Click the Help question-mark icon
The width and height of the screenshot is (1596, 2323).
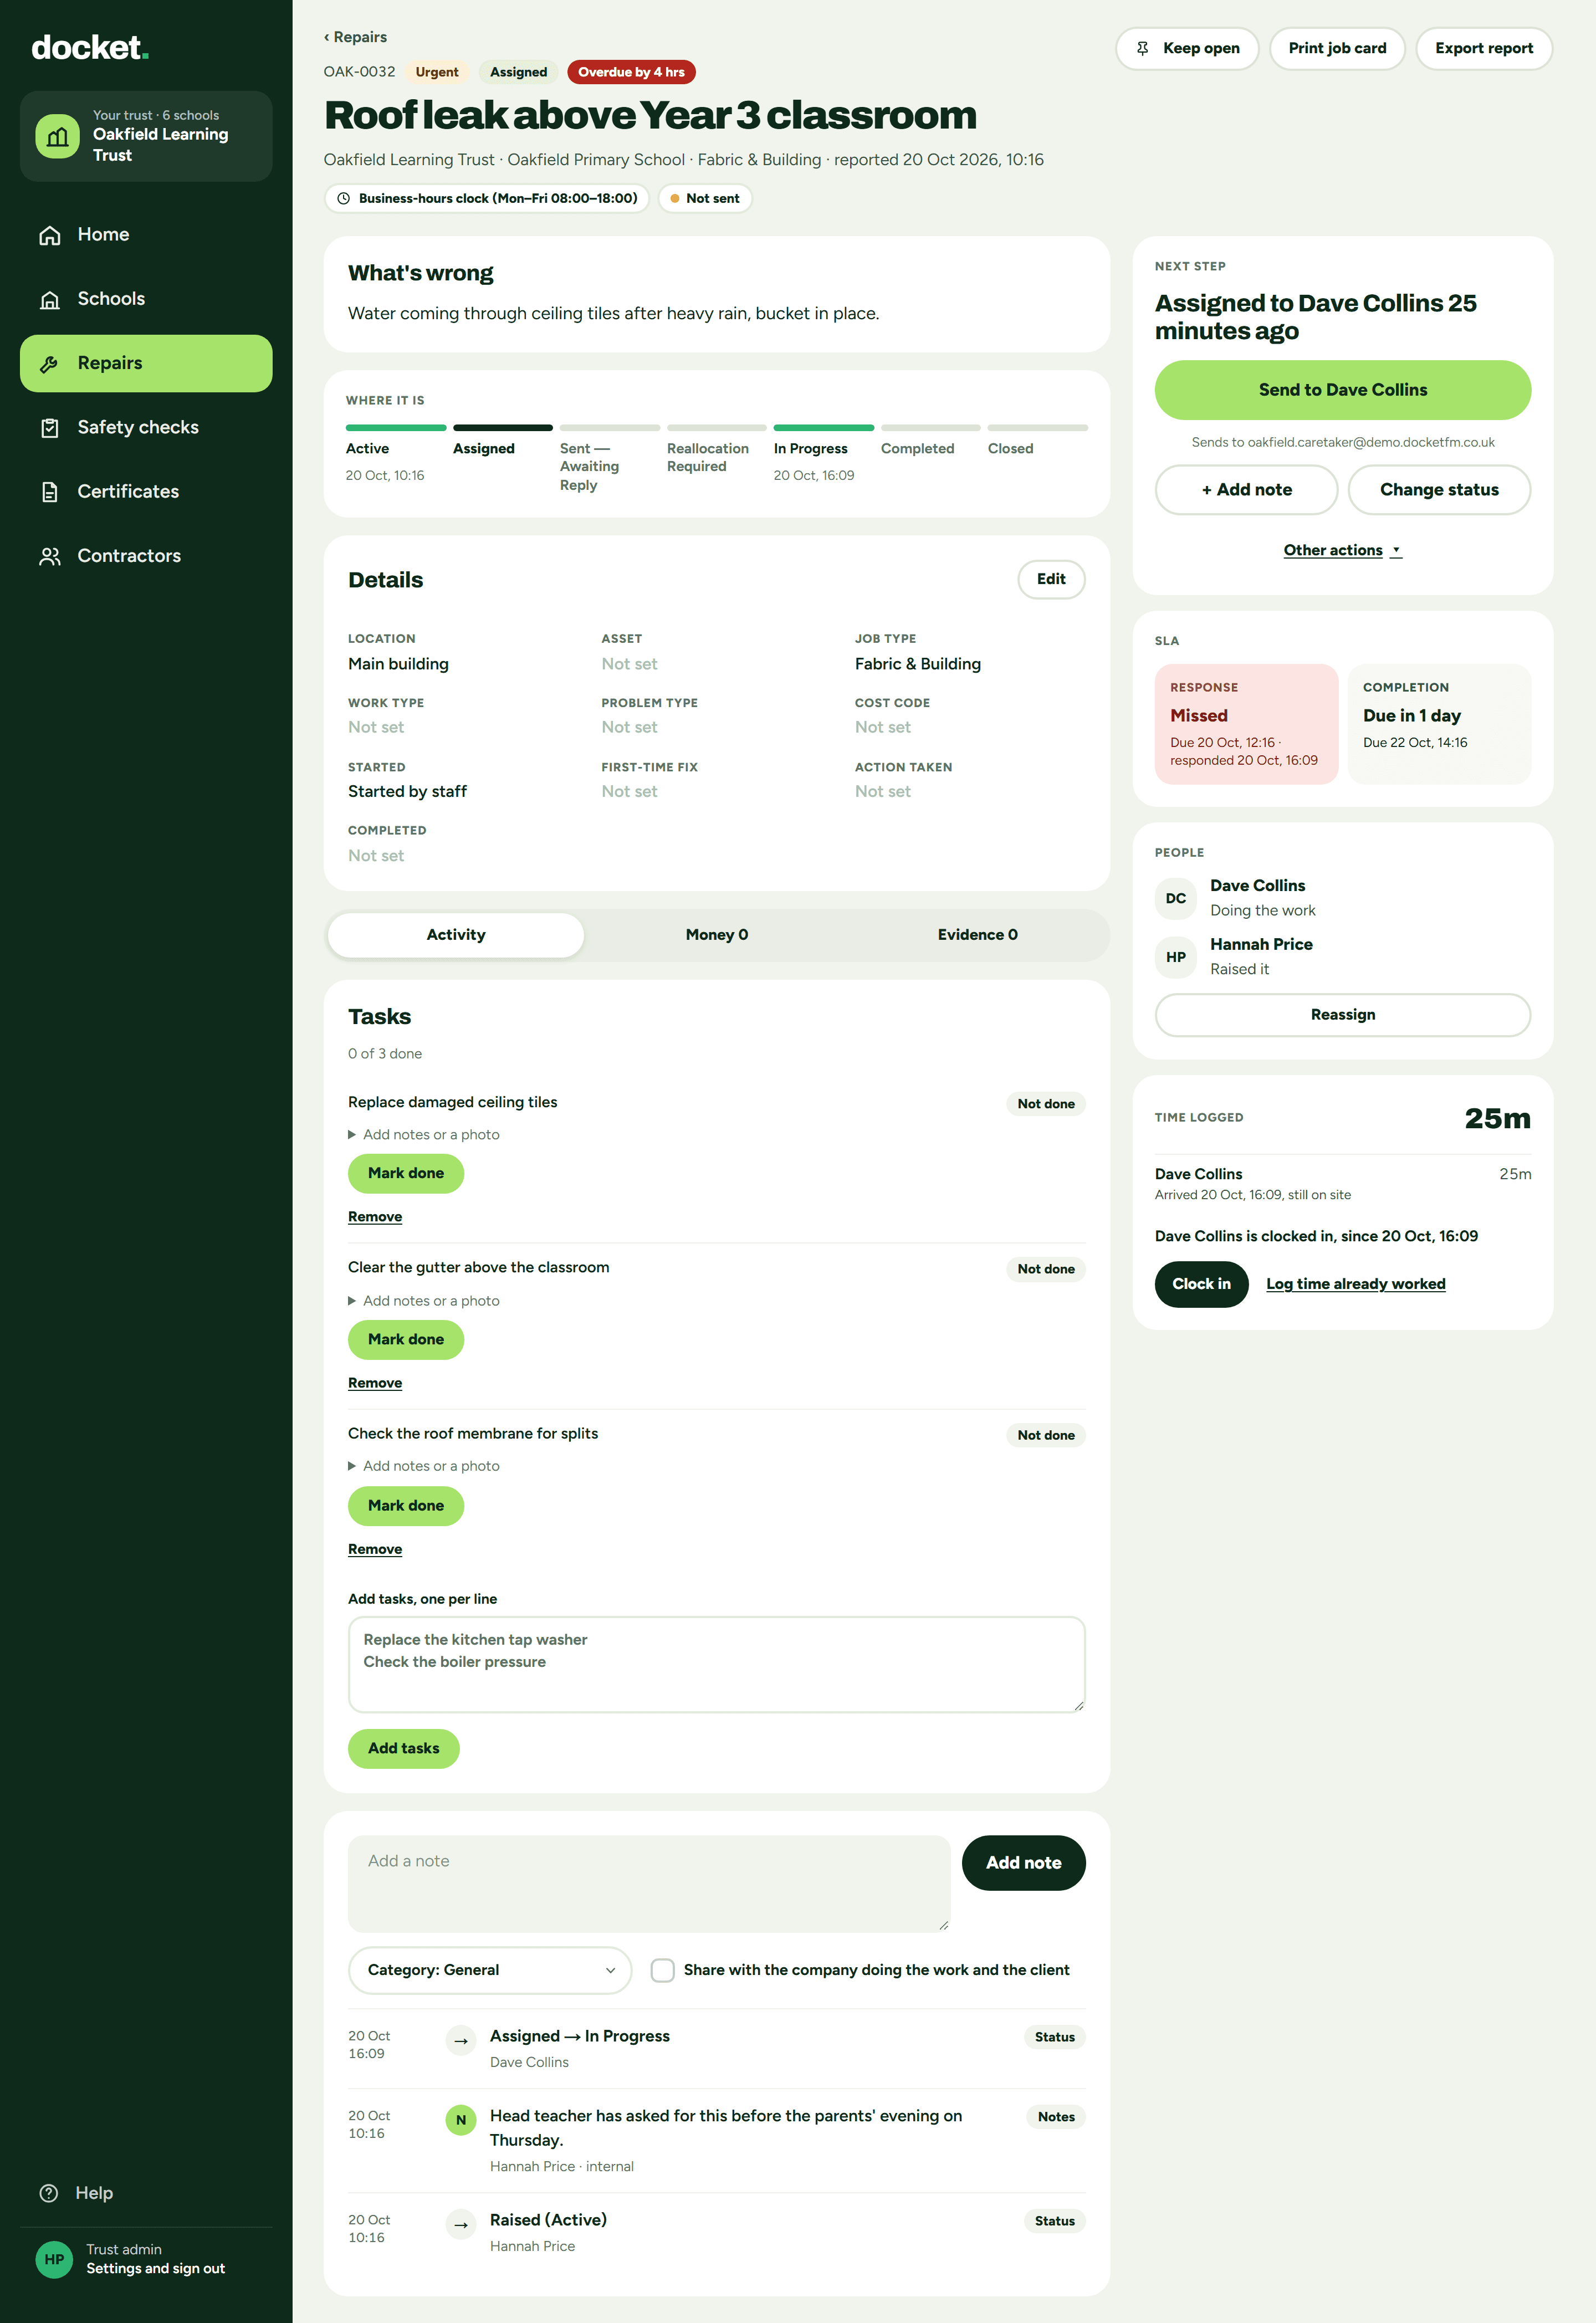coord(49,2193)
